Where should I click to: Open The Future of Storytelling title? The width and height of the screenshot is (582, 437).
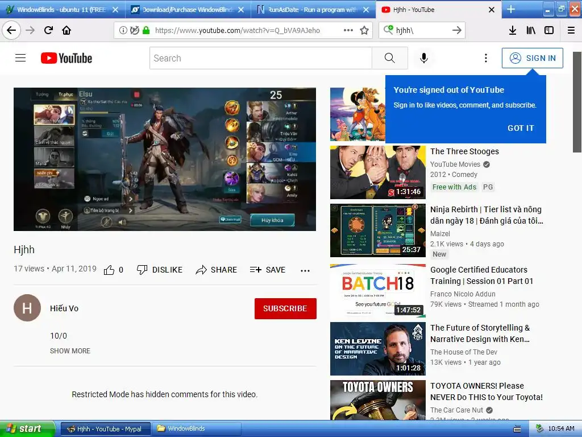(480, 333)
